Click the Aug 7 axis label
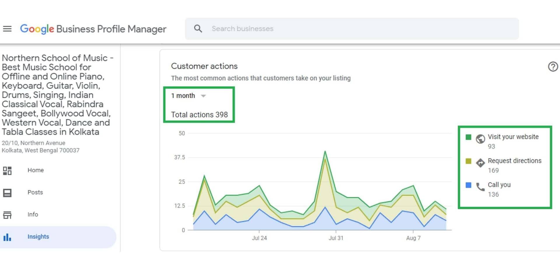 (413, 238)
